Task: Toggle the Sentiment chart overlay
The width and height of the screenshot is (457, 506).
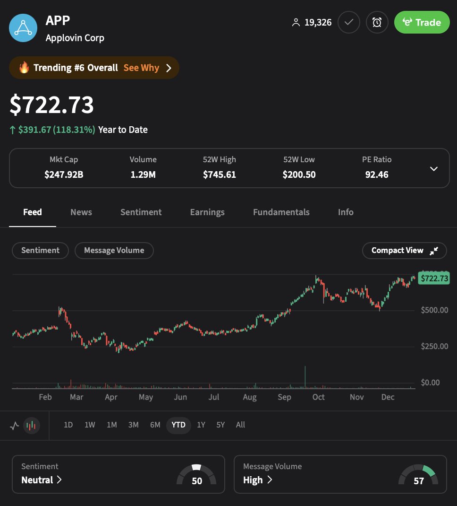Action: (40, 250)
